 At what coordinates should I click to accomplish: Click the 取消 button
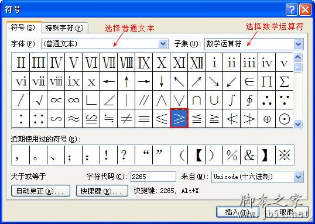point(287,212)
